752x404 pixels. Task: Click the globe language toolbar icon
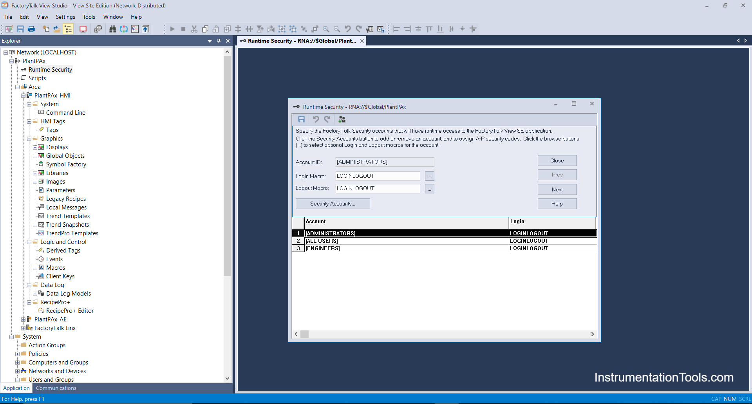point(98,29)
